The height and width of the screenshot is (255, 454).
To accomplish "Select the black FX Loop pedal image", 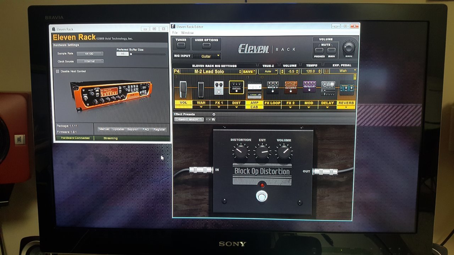I will click(x=273, y=87).
